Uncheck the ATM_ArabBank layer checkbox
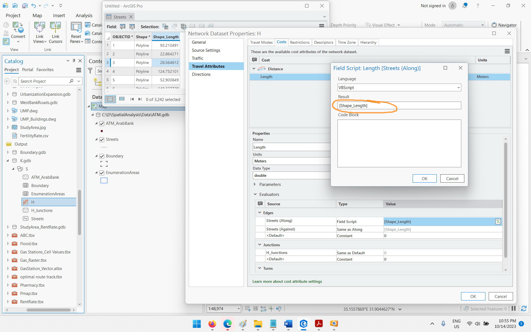Image resolution: width=531 pixels, height=332 pixels. 102,123
